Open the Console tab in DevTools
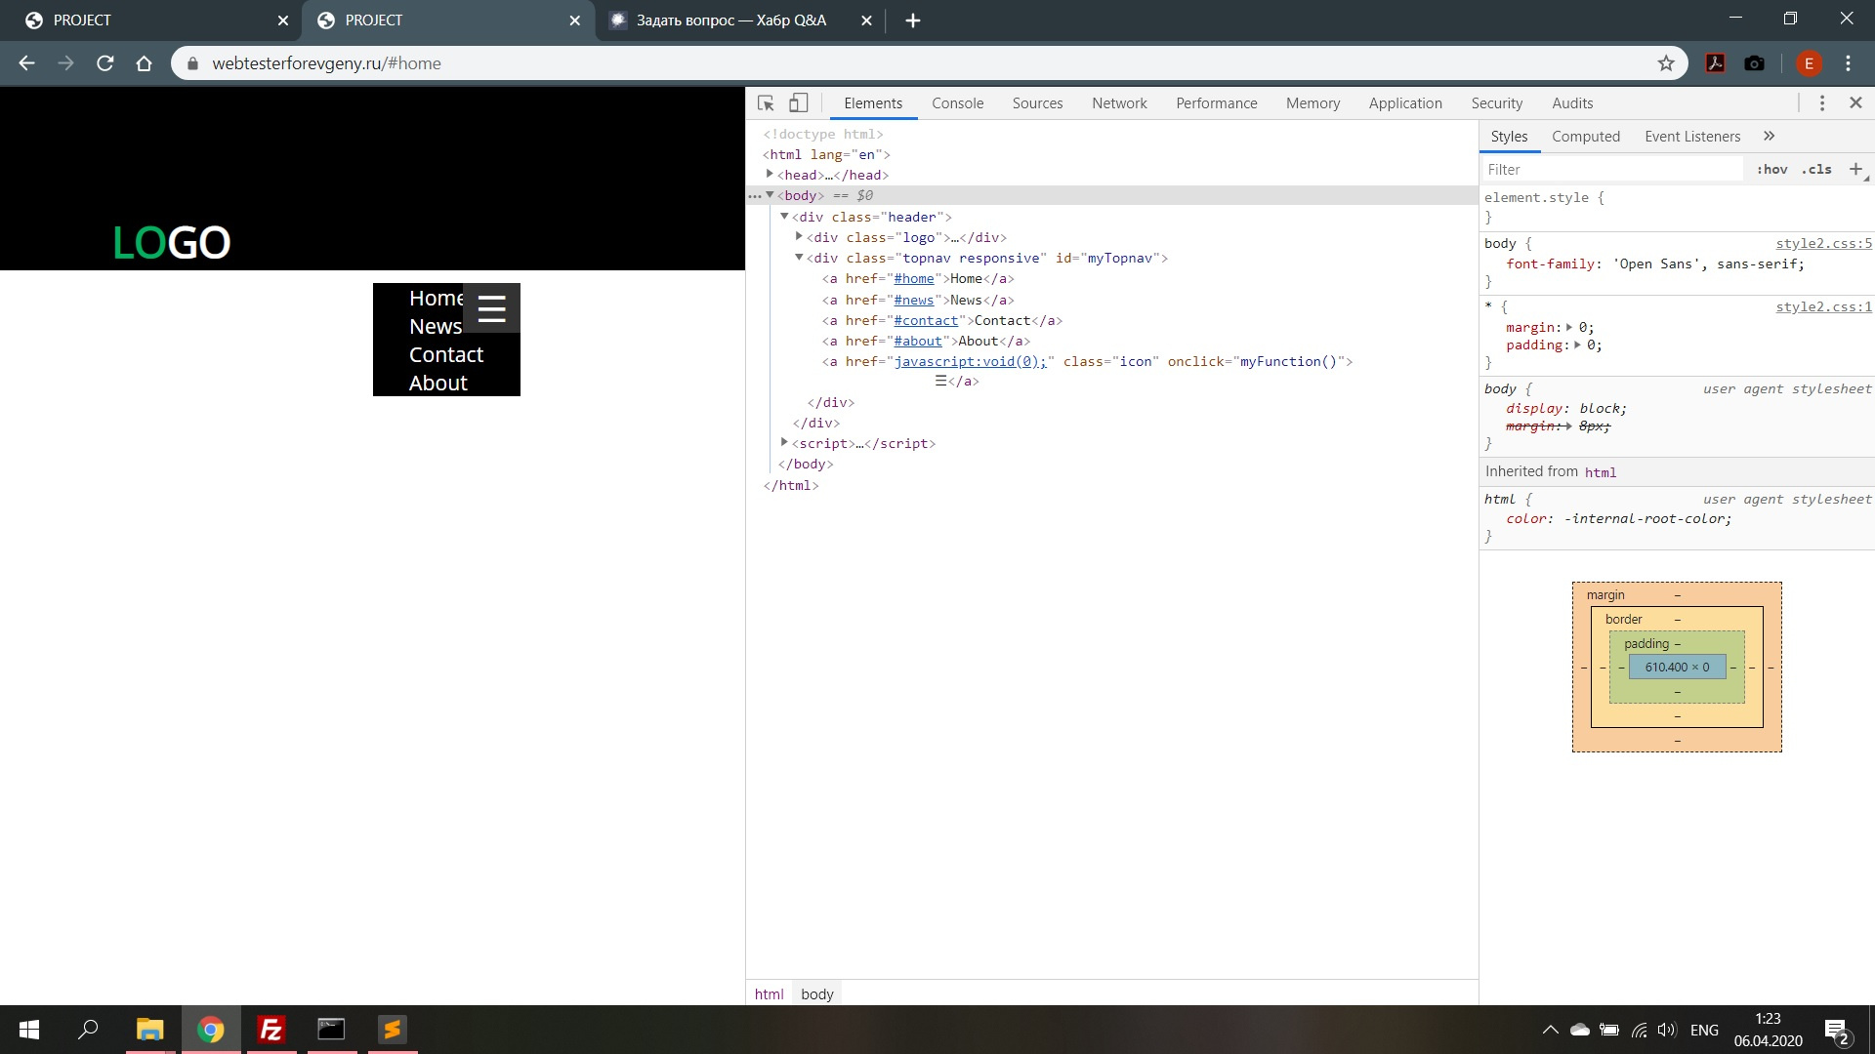The width and height of the screenshot is (1875, 1054). (x=958, y=102)
